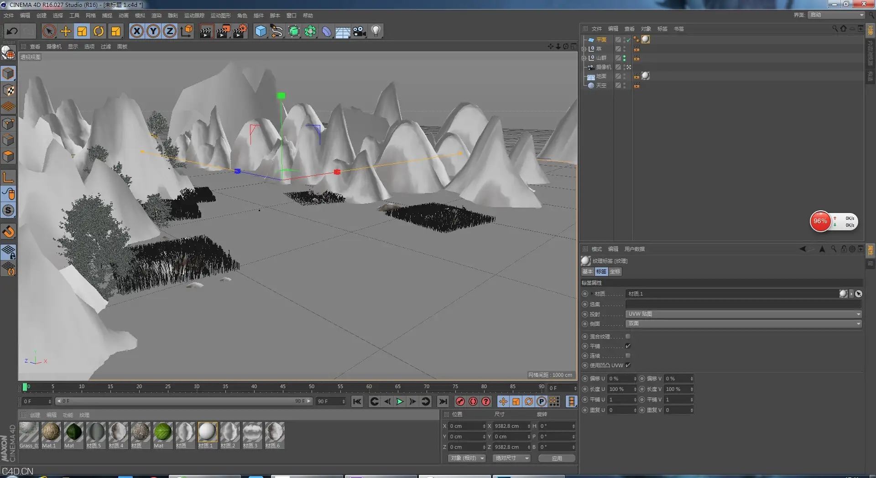876x478 pixels.
Task: Click the coordinate system icon
Action: pyautogui.click(x=187, y=31)
